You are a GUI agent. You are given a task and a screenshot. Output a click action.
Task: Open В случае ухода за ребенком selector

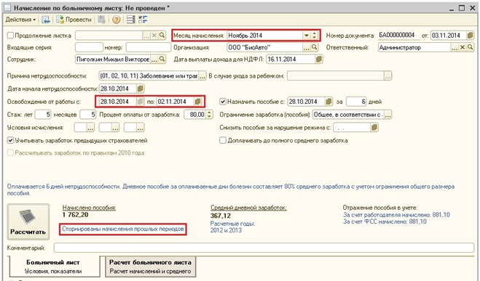tap(387, 76)
